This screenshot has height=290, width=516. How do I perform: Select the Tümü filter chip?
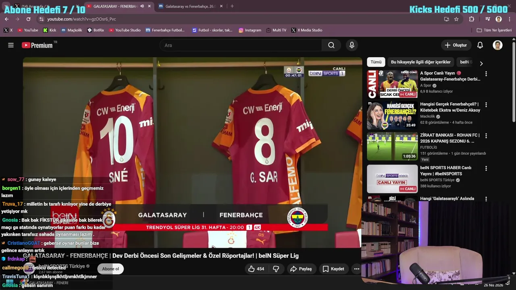(x=376, y=62)
